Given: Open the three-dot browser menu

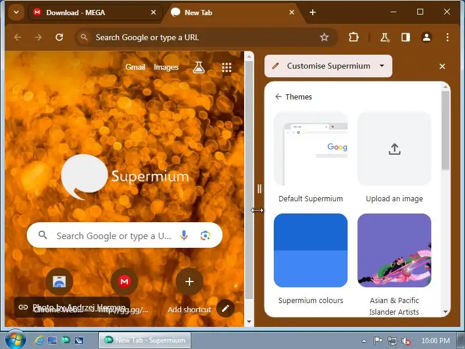Looking at the screenshot, I should (x=447, y=37).
